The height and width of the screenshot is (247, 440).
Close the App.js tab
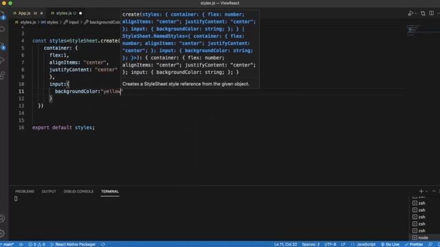(41, 13)
